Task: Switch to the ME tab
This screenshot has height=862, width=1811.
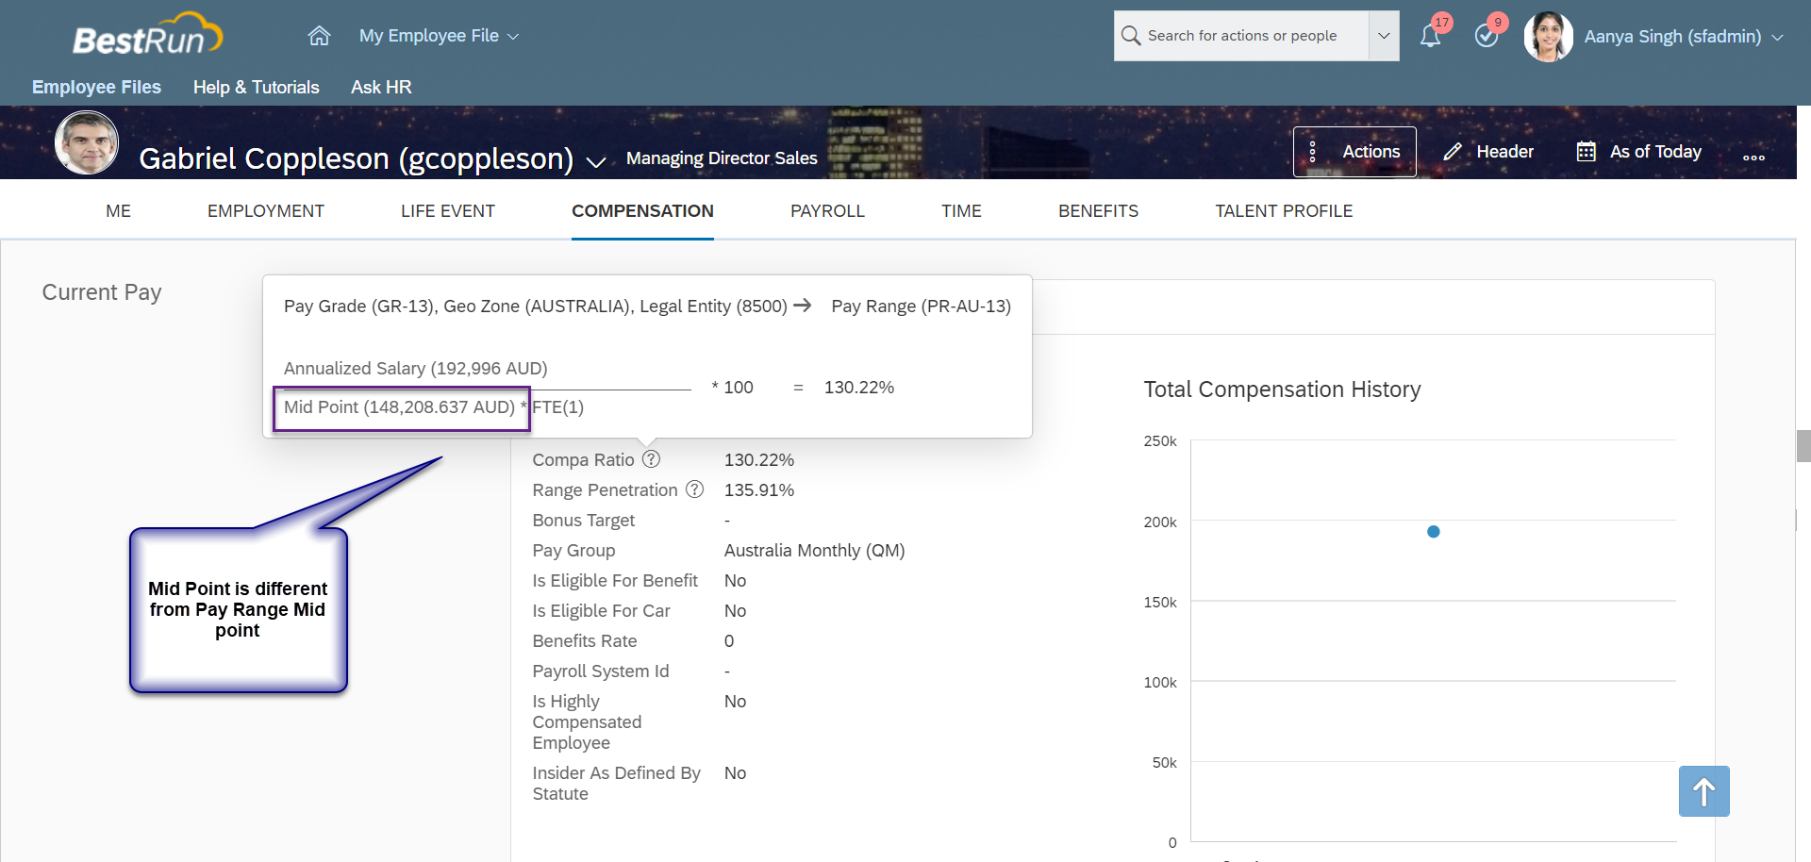Action: [x=118, y=211]
